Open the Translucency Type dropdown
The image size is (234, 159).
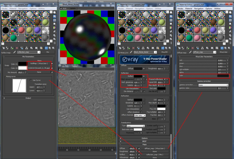click(x=136, y=126)
